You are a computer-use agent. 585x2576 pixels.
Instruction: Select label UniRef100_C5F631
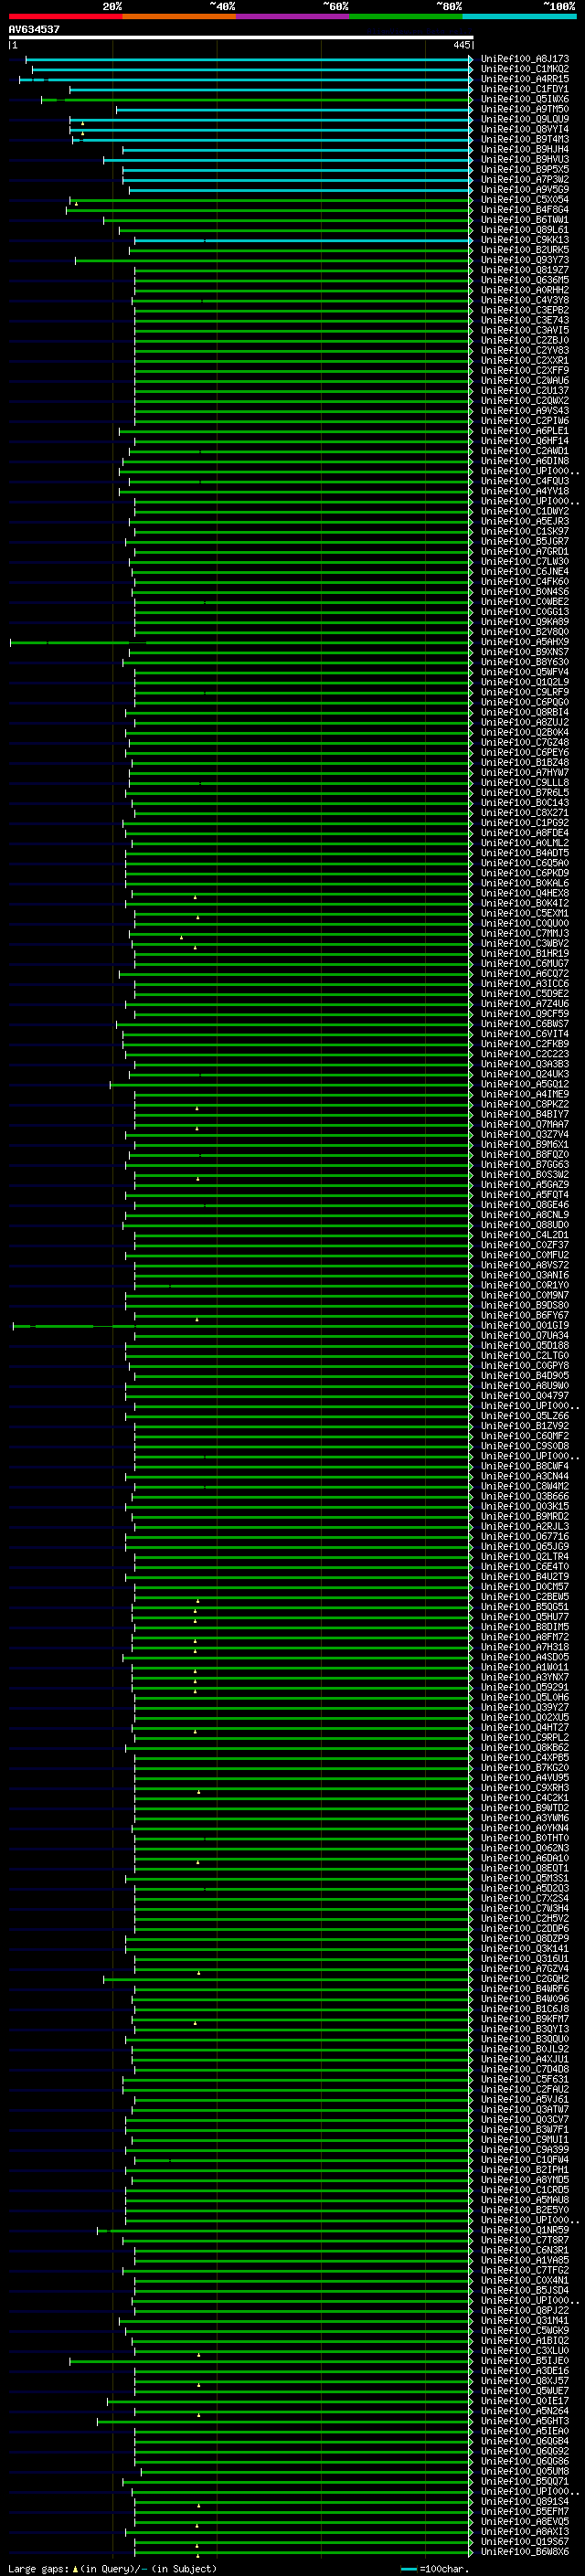[525, 2079]
